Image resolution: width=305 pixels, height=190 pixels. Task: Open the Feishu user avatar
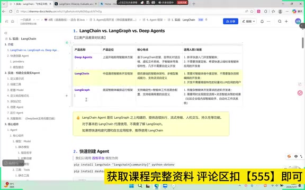pyautogui.click(x=298, y=21)
